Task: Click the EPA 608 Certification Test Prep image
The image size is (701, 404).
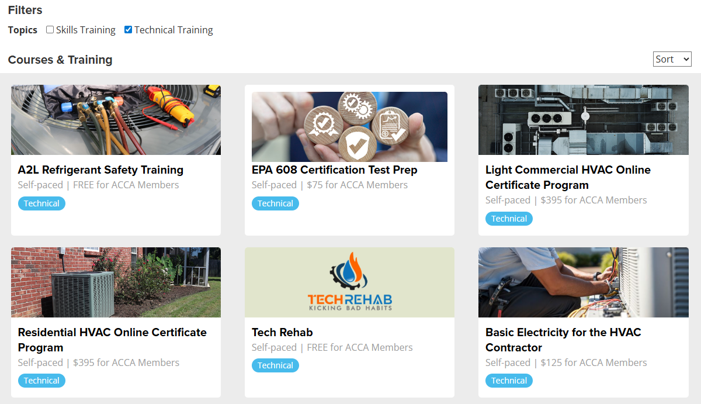Action: pyautogui.click(x=349, y=127)
